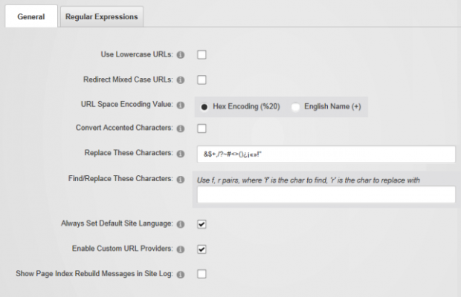
Task: Click info icon next to Use Lowercase URLs
Action: click(x=181, y=55)
